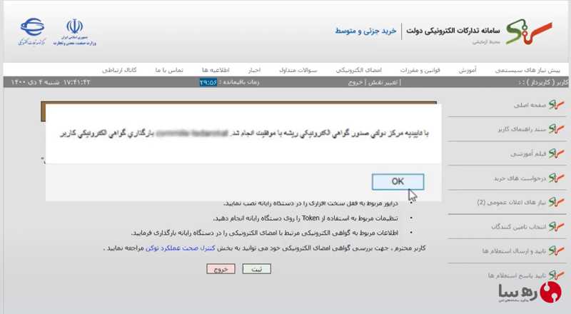Viewport: 571px width, 314px height.
Task: Click the instruction line mentioning Token settings
Action: point(305,218)
